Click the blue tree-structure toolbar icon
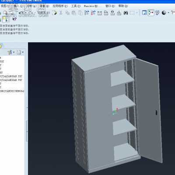The height and width of the screenshot is (175, 175). (87, 13)
